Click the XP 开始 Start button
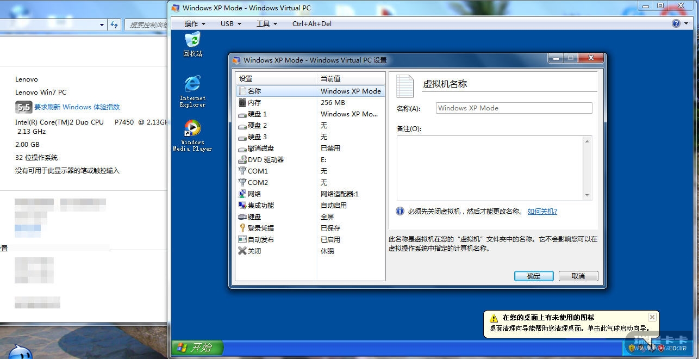The height and width of the screenshot is (359, 699). click(197, 348)
